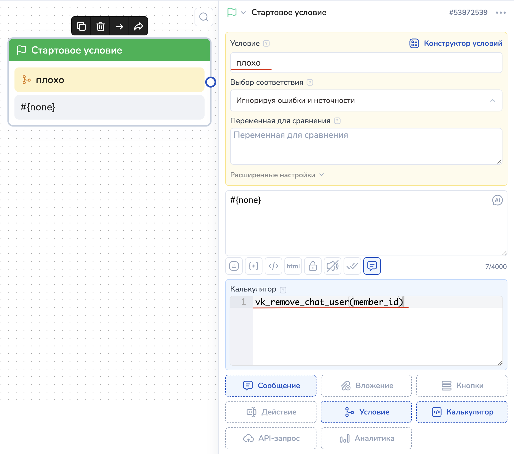The height and width of the screenshot is (454, 514).
Task: Open the matching type dropdown
Action: (366, 100)
